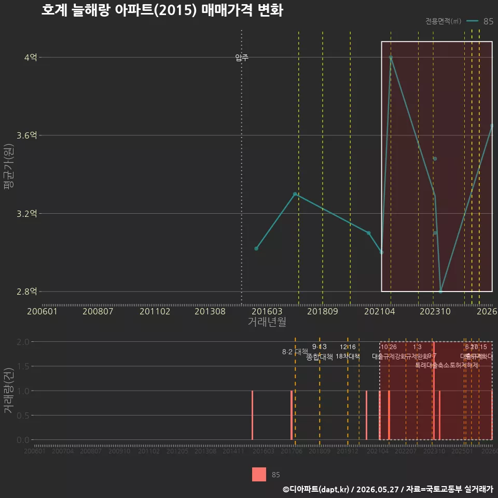
Task: Select the '85' label beside the red swatch
Action: coord(275,475)
